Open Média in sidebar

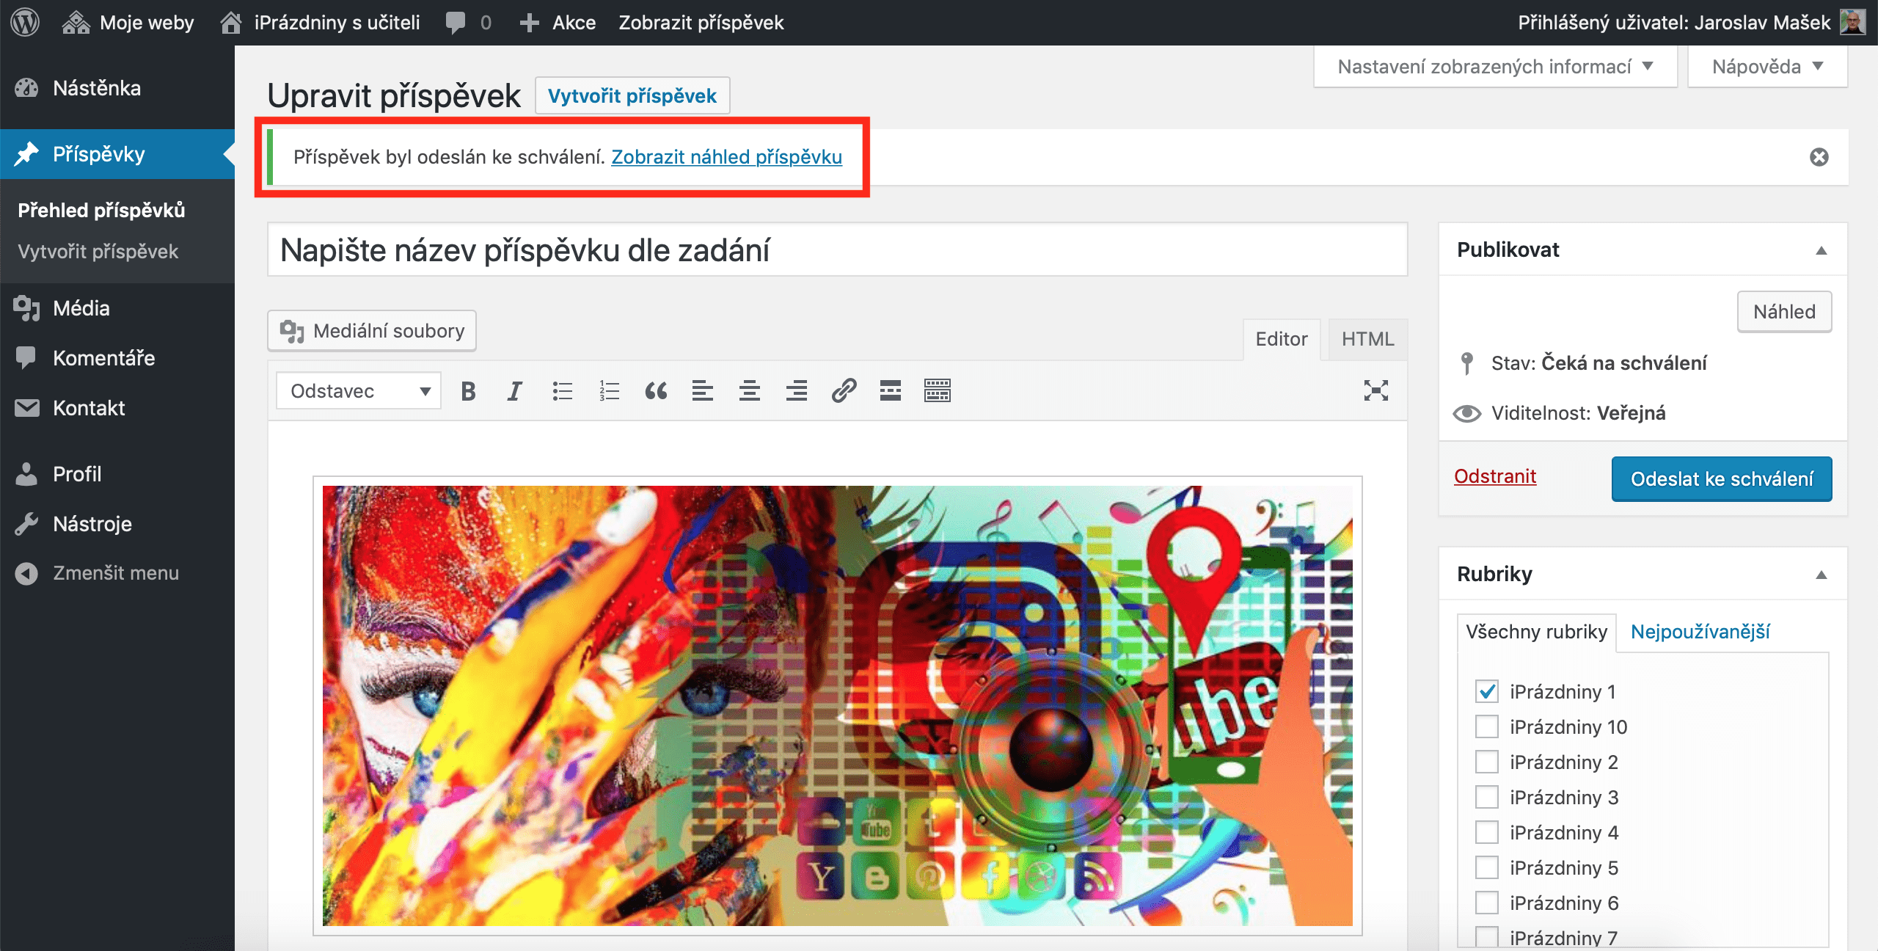(117, 308)
